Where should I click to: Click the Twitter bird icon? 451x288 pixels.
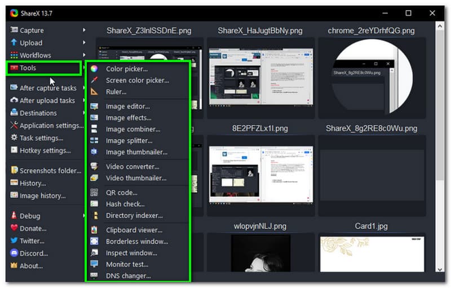tap(14, 241)
